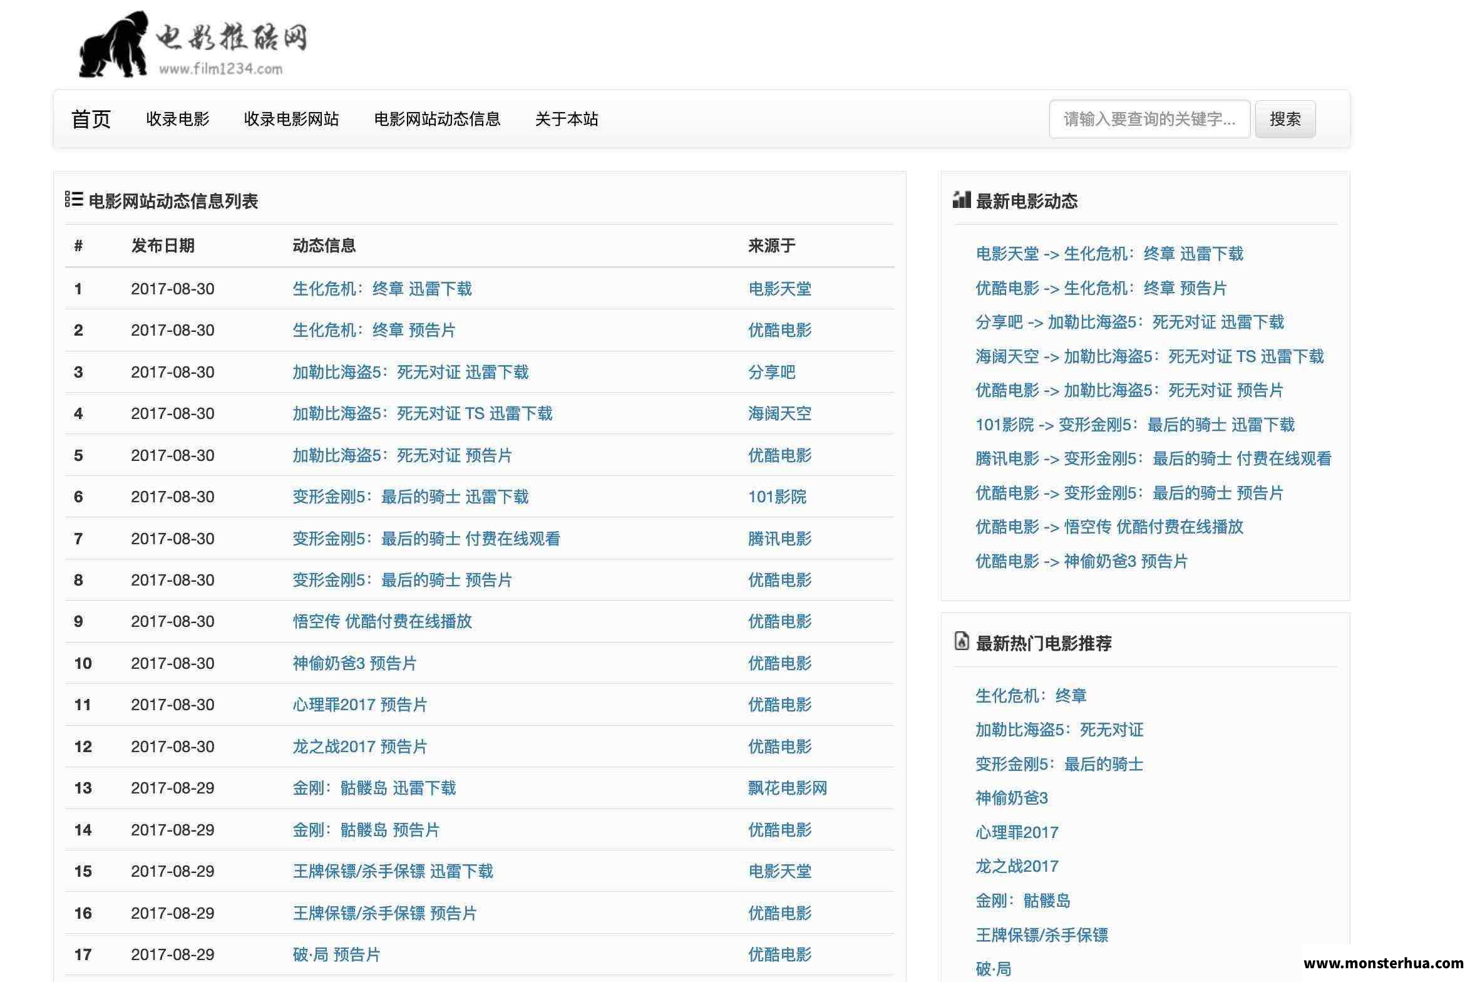This screenshot has height=982, width=1465.
Task: Click source link 101影院
Action: tap(778, 497)
